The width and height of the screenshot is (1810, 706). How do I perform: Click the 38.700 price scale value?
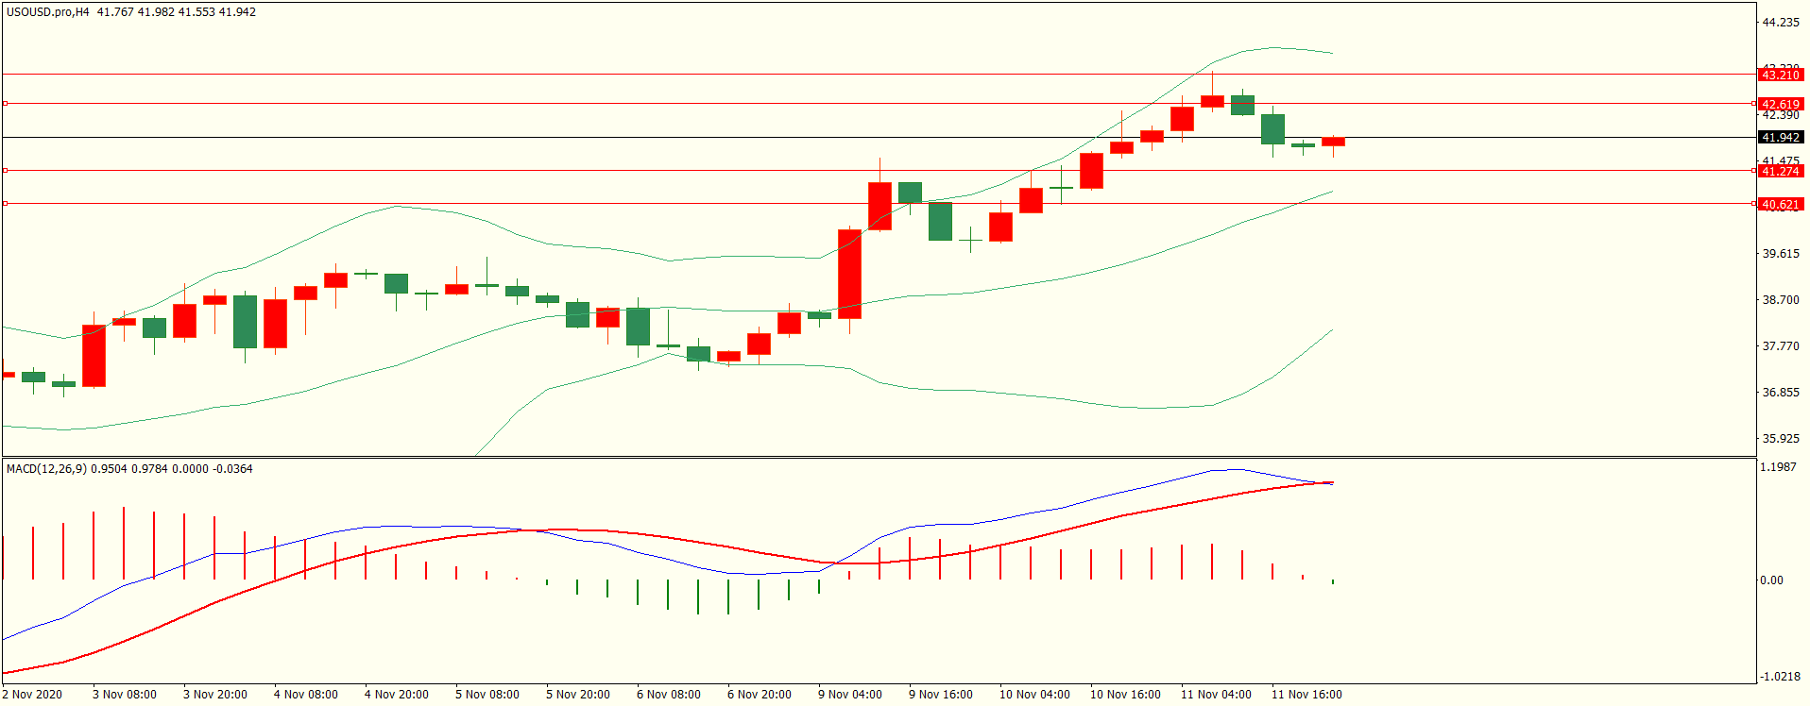point(1781,300)
